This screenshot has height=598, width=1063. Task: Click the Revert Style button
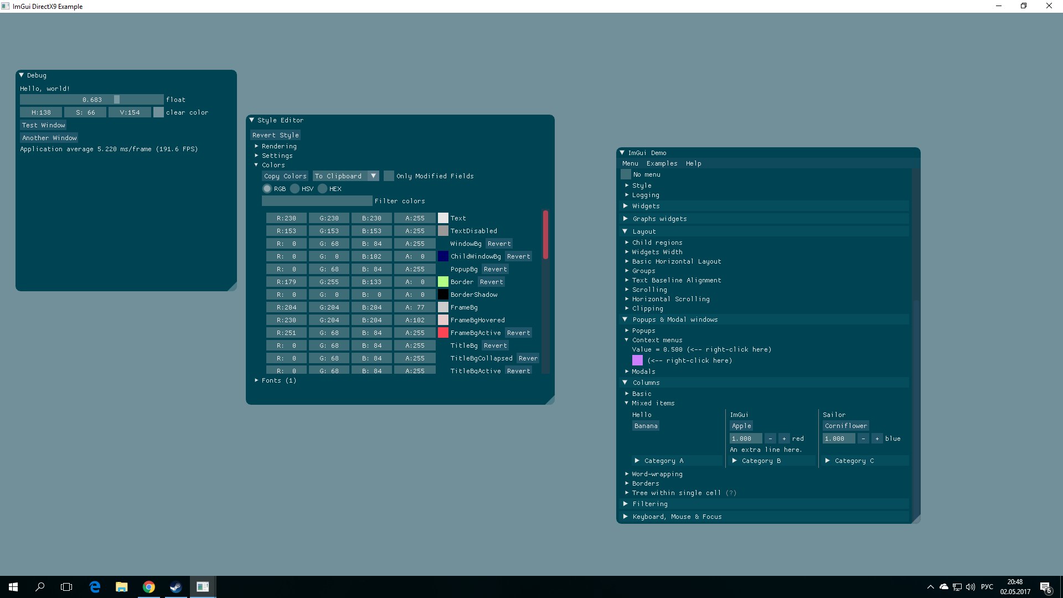point(276,135)
